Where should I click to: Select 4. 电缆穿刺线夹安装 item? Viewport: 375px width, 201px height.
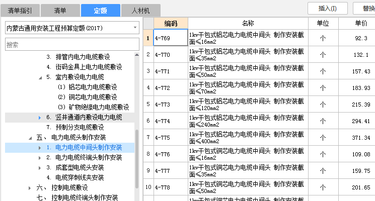point(75,177)
